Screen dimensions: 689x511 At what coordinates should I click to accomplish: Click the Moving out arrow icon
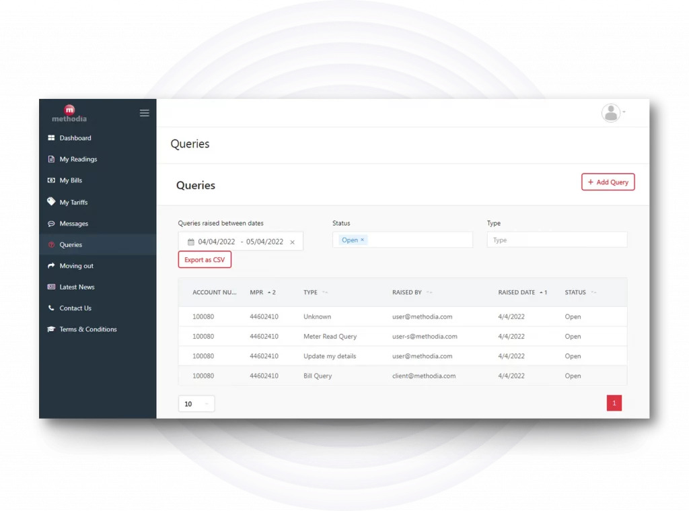[x=51, y=266]
